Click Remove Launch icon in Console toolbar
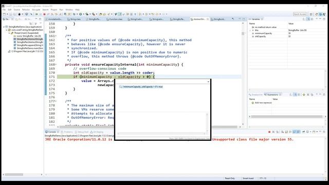 [273, 132]
